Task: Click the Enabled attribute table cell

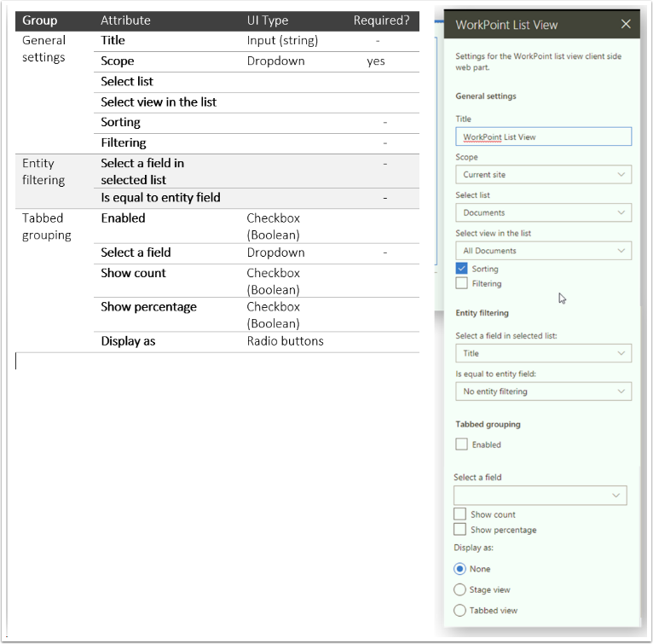Action: [123, 218]
